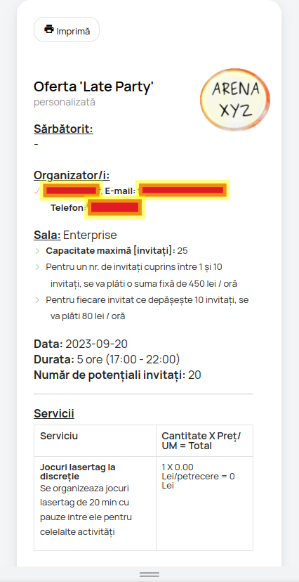Click the chevron next to Capacitate maximă
299x582 pixels.
tap(37, 251)
